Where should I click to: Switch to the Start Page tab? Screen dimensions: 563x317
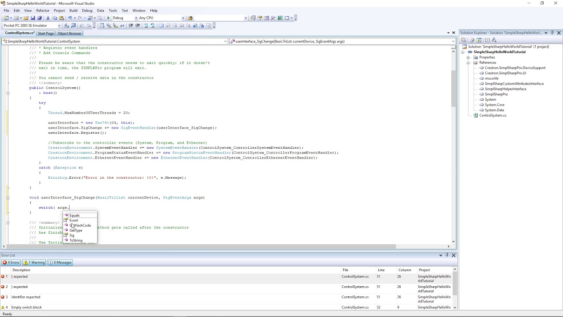(46, 33)
